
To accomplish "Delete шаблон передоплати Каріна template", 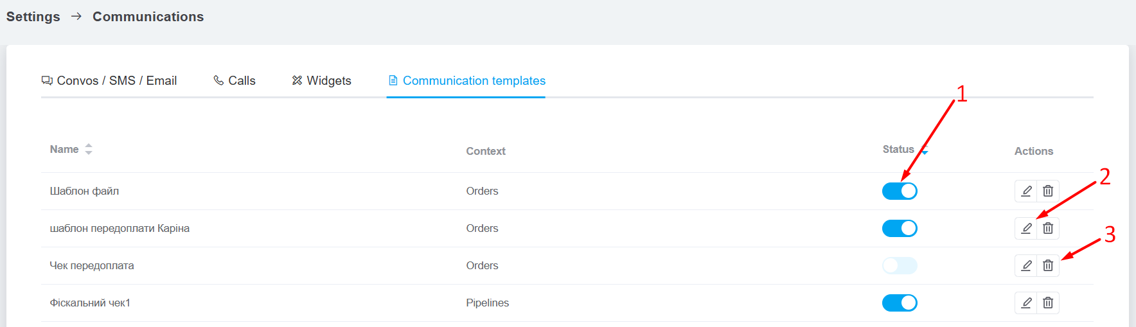I will [x=1048, y=228].
